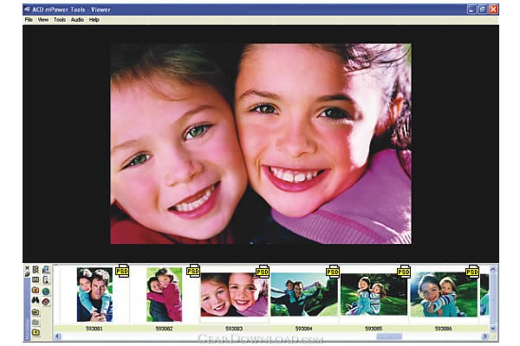The height and width of the screenshot is (346, 520).
Task: Click the filmstrip icon at the toolbar top
Action: (x=36, y=270)
